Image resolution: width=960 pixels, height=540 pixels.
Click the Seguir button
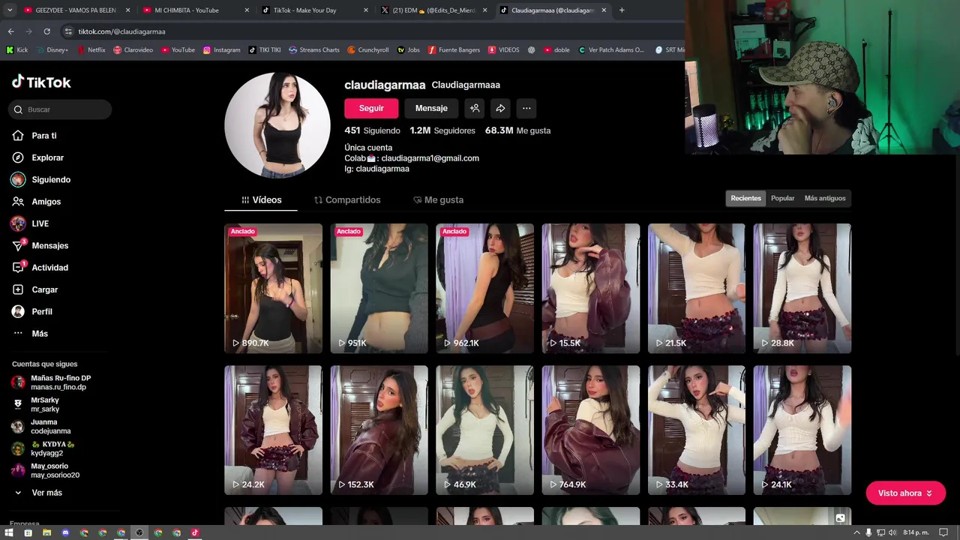(x=371, y=108)
